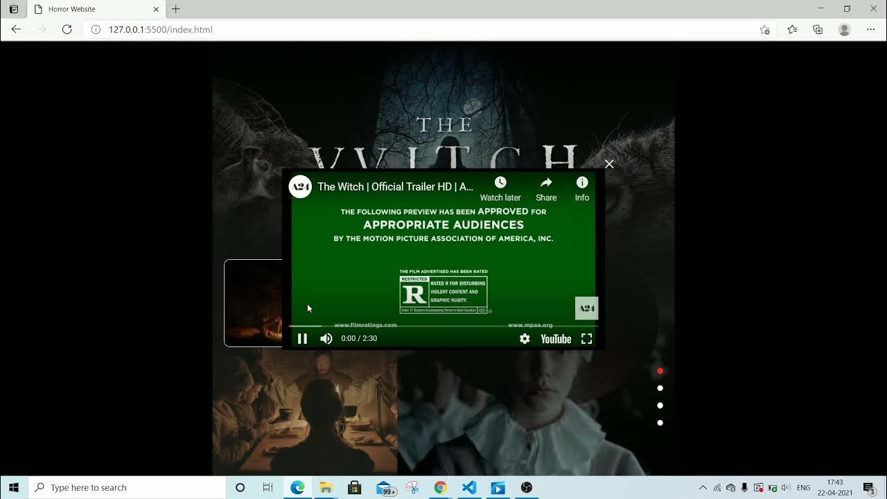Open the video on YouTube logo
Screen dimensions: 887x499
pos(556,339)
